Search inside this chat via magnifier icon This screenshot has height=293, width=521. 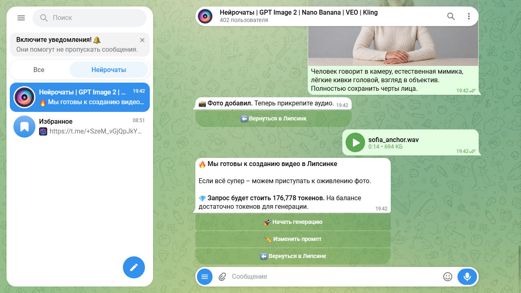pos(451,16)
